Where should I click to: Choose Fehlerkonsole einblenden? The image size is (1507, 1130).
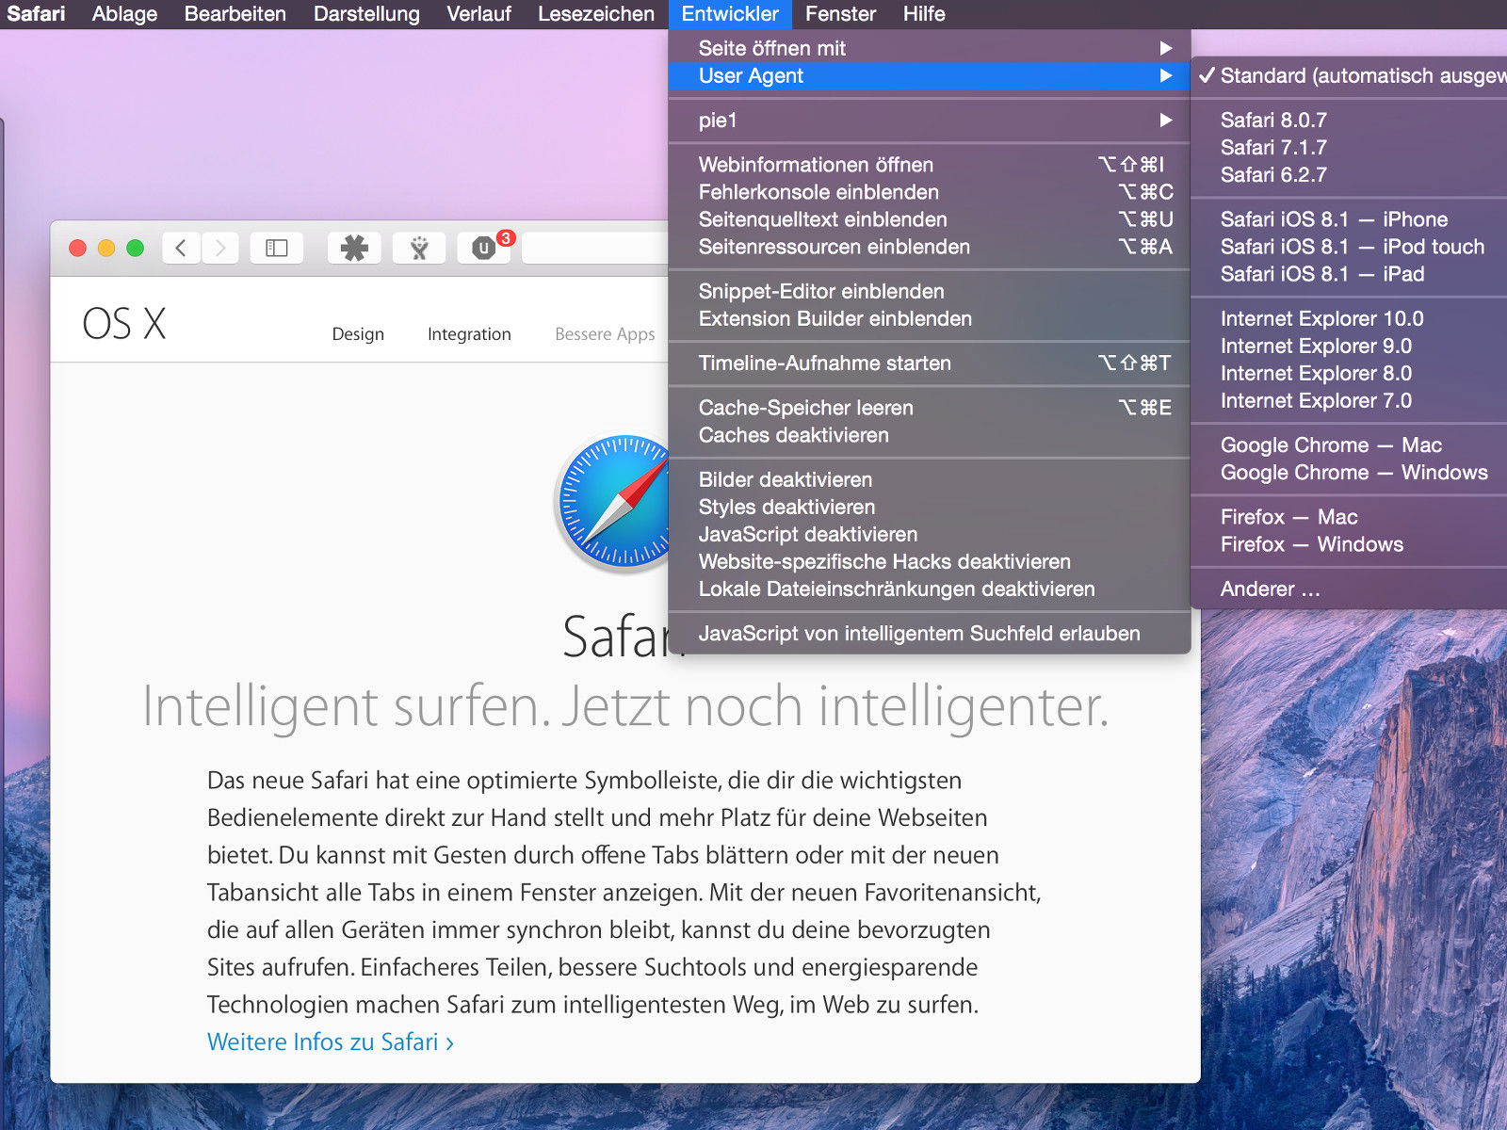[930, 192]
